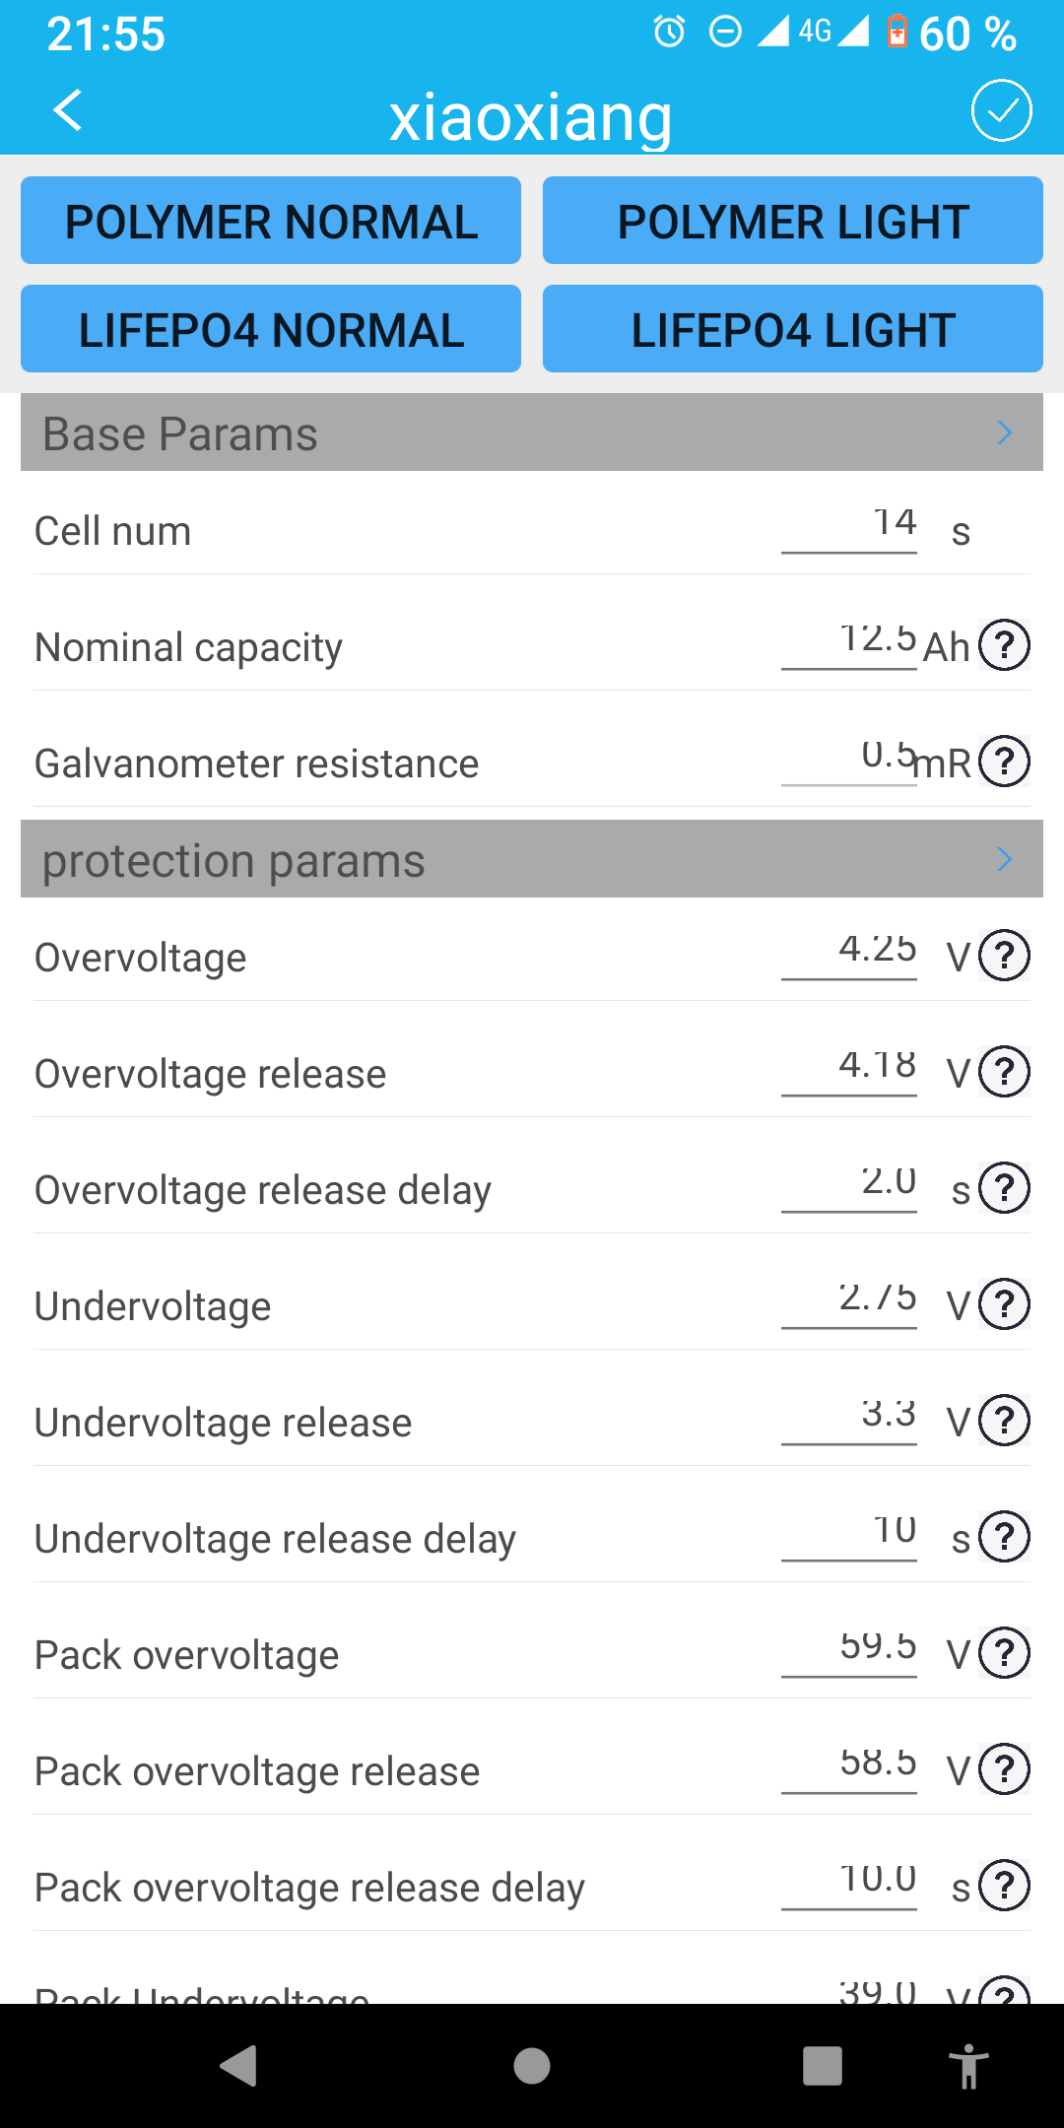The width and height of the screenshot is (1064, 2128).
Task: Select the LIFEPO4 NORMAL preset
Action: 271,329
